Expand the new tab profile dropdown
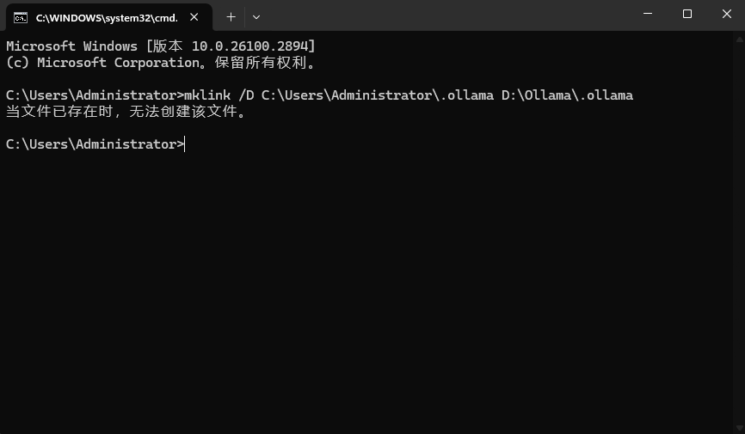The image size is (745, 434). [256, 17]
